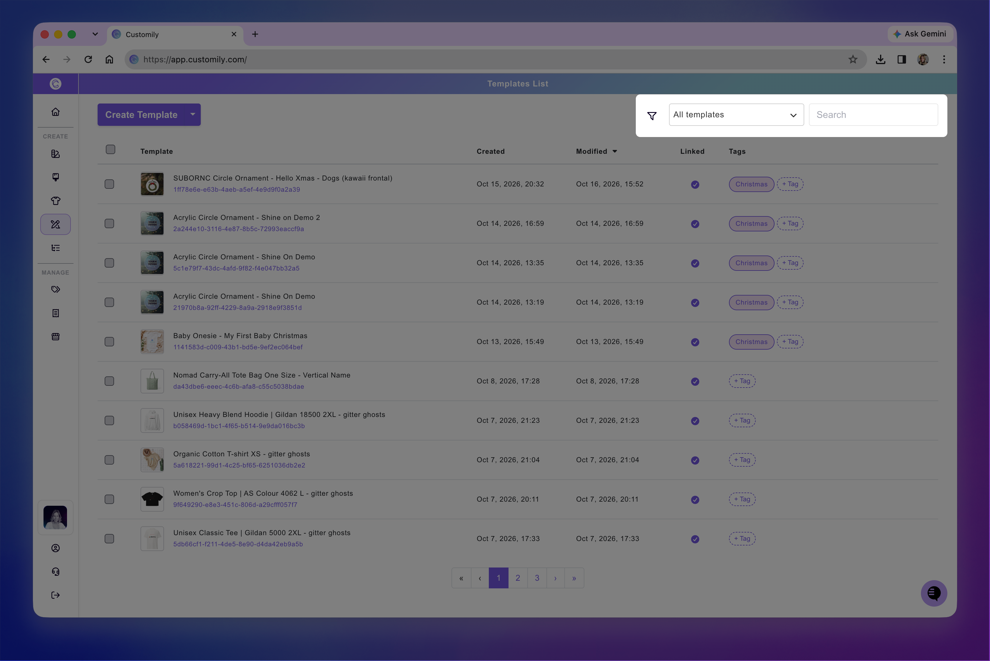
Task: Select the Nomad Carry-All Tote Bag checkbox
Action: (109, 381)
